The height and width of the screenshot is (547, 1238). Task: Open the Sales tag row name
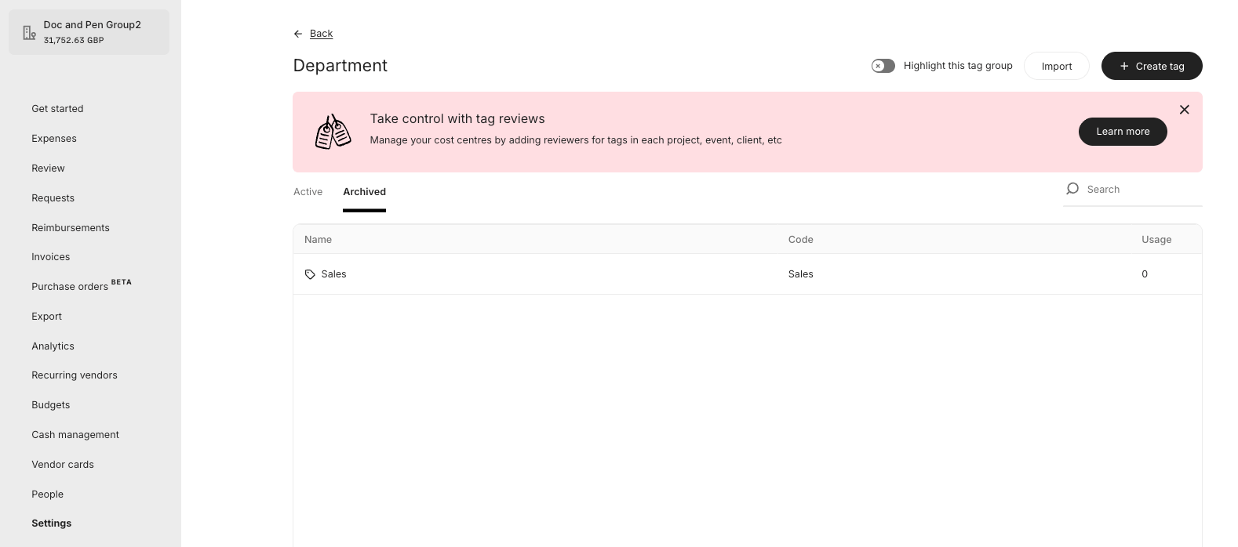pos(333,274)
